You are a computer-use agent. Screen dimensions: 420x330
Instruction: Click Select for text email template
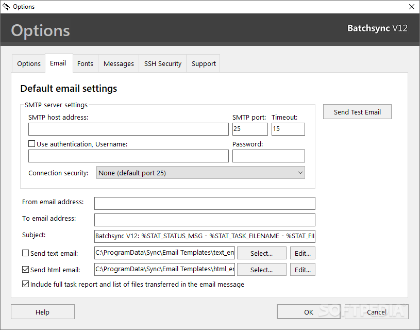click(262, 253)
